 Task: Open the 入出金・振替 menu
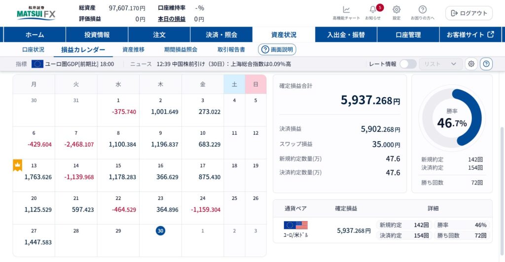pos(346,35)
